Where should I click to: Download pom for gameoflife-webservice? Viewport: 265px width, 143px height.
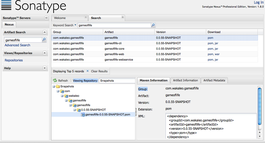pos(210,60)
